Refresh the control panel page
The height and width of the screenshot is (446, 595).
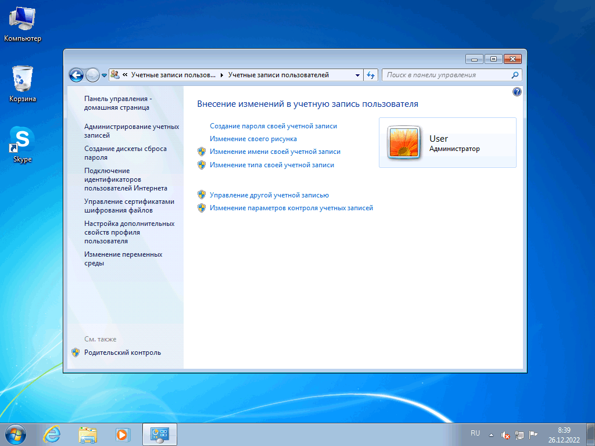point(371,75)
